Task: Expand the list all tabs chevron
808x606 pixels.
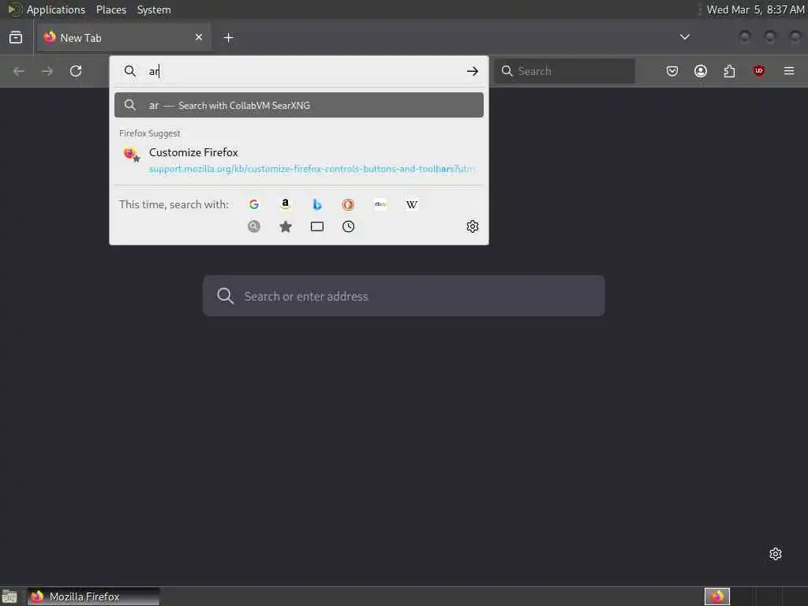Action: click(684, 37)
